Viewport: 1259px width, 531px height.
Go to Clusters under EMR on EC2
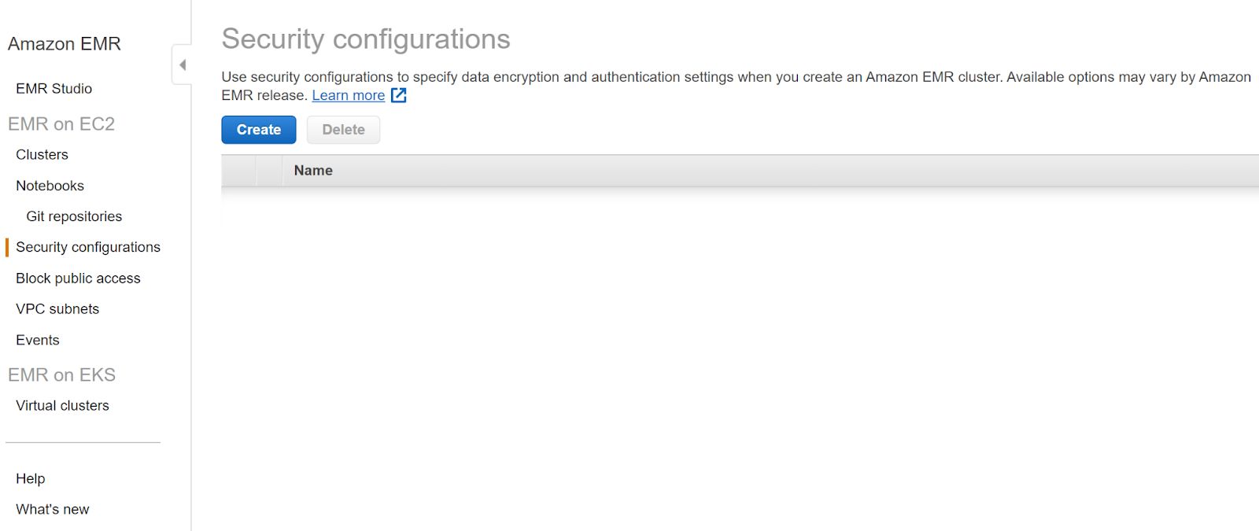(x=42, y=155)
